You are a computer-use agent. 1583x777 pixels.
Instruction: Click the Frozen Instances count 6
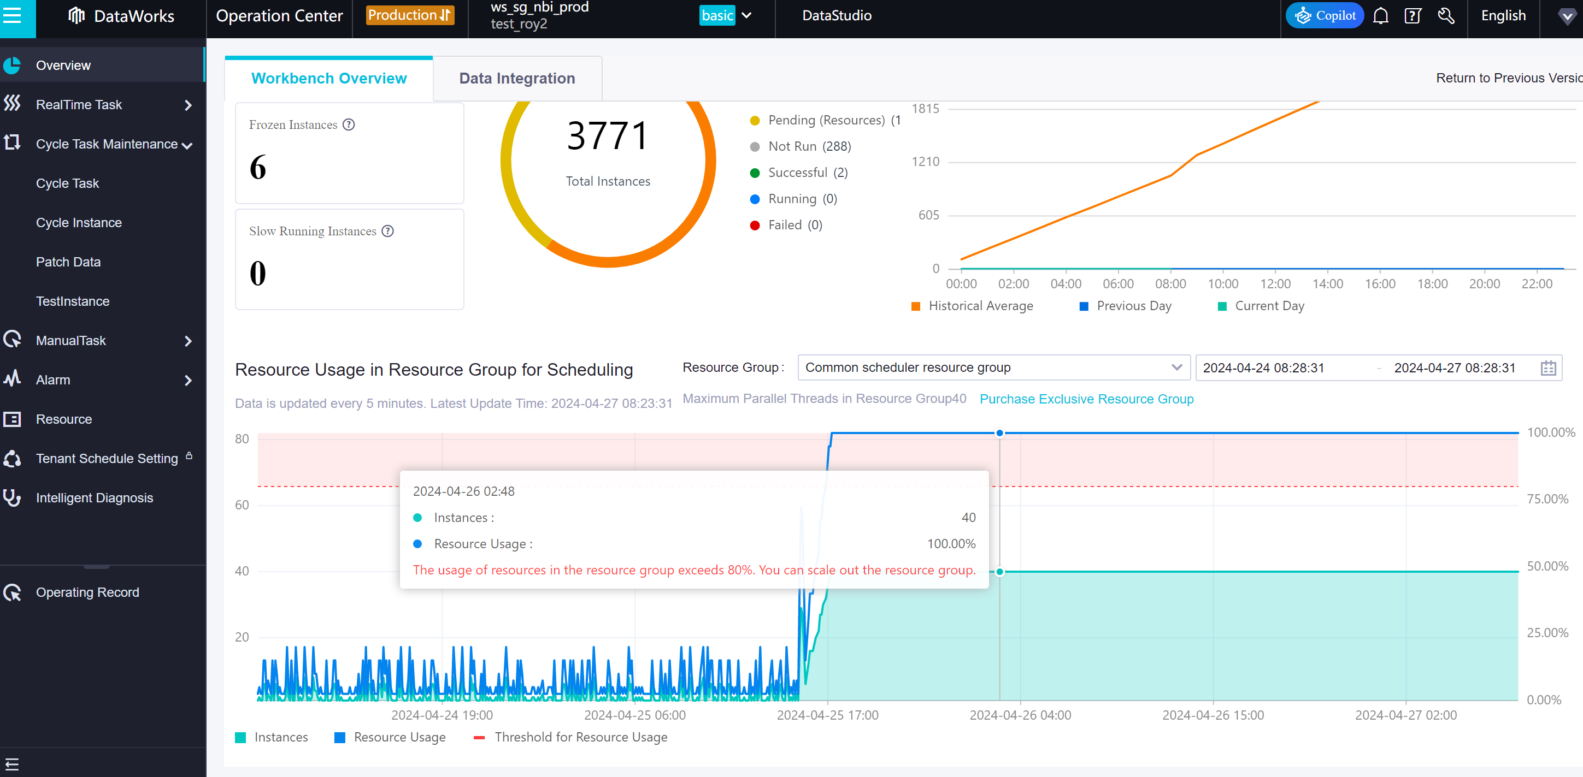pyautogui.click(x=257, y=168)
